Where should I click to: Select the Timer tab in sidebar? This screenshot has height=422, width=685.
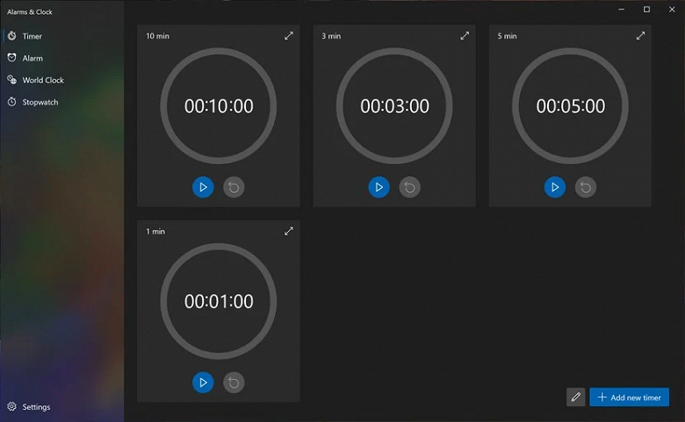point(32,36)
